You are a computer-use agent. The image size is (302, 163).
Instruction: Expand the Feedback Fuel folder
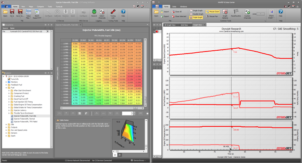(x=6, y=85)
